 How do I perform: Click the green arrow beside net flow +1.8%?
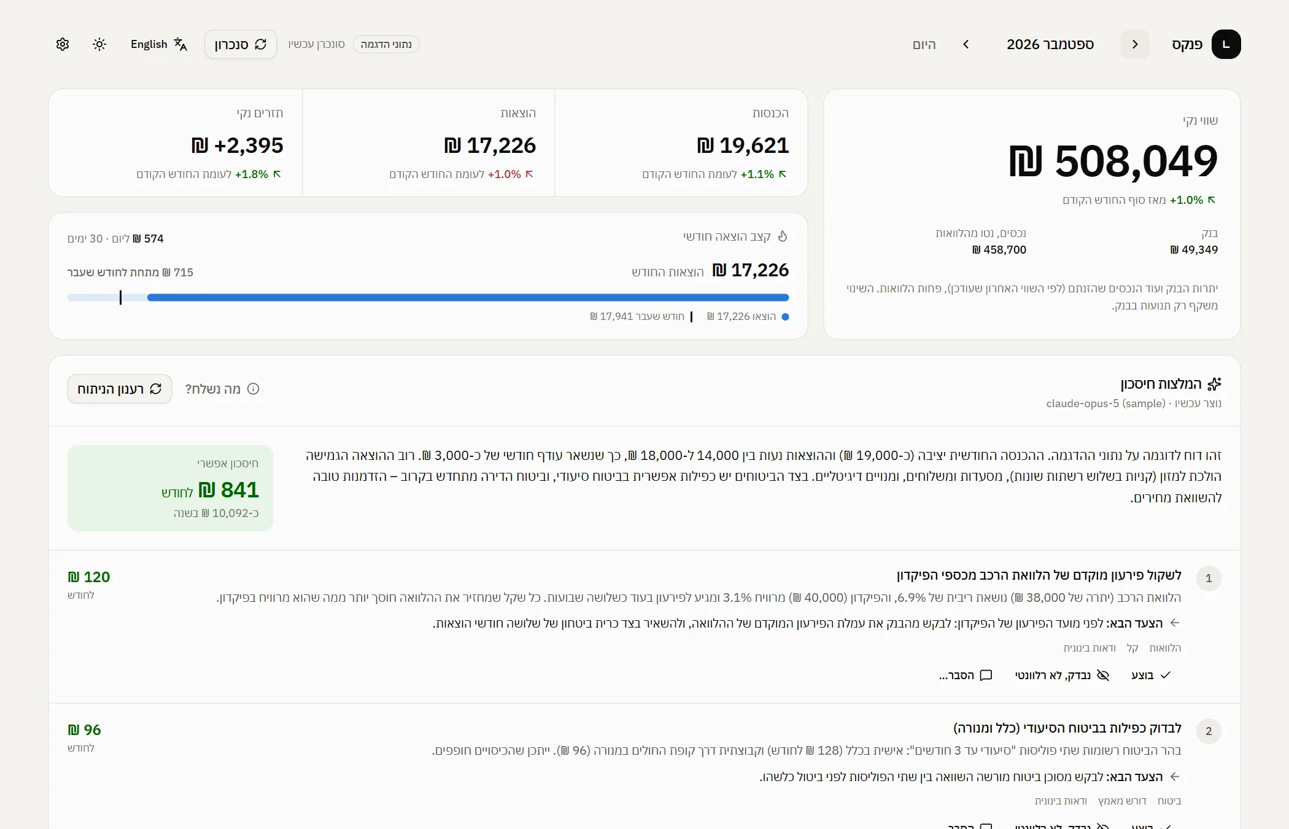pos(277,174)
